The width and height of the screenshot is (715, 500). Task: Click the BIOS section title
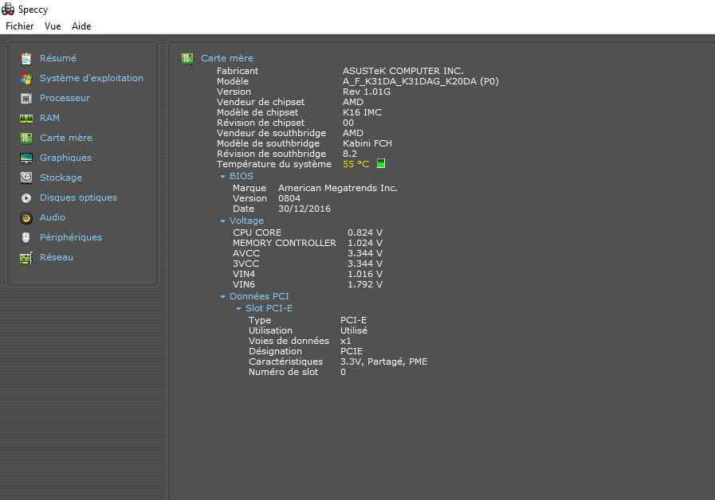242,176
